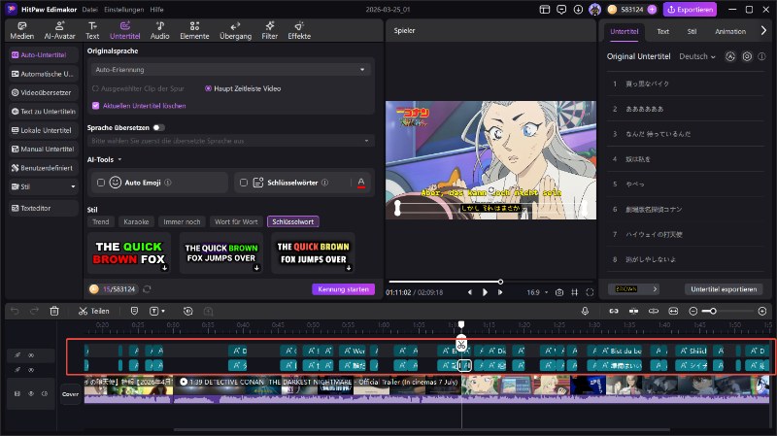This screenshot has width=777, height=436.
Task: Delete selected clip with trash icon
Action: (54, 311)
